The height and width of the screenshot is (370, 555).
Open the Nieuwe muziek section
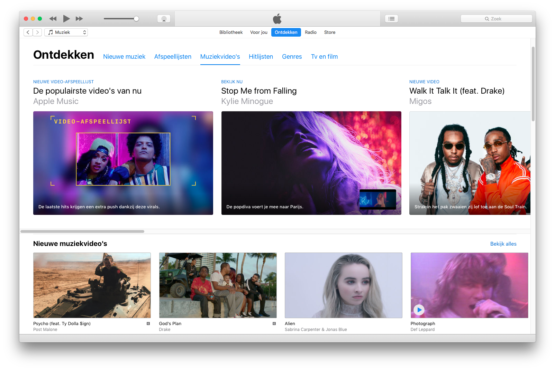(x=124, y=57)
